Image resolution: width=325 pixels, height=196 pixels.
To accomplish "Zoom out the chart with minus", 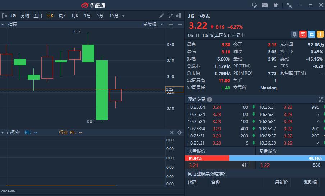I will [180, 24].
